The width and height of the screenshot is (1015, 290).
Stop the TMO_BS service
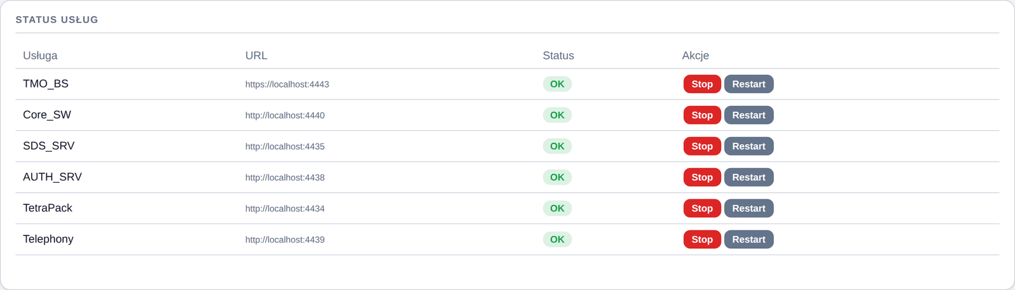[x=702, y=84]
